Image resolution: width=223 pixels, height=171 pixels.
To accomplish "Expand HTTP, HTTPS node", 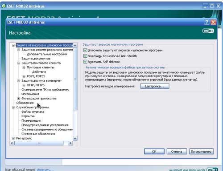I will click(24, 85).
